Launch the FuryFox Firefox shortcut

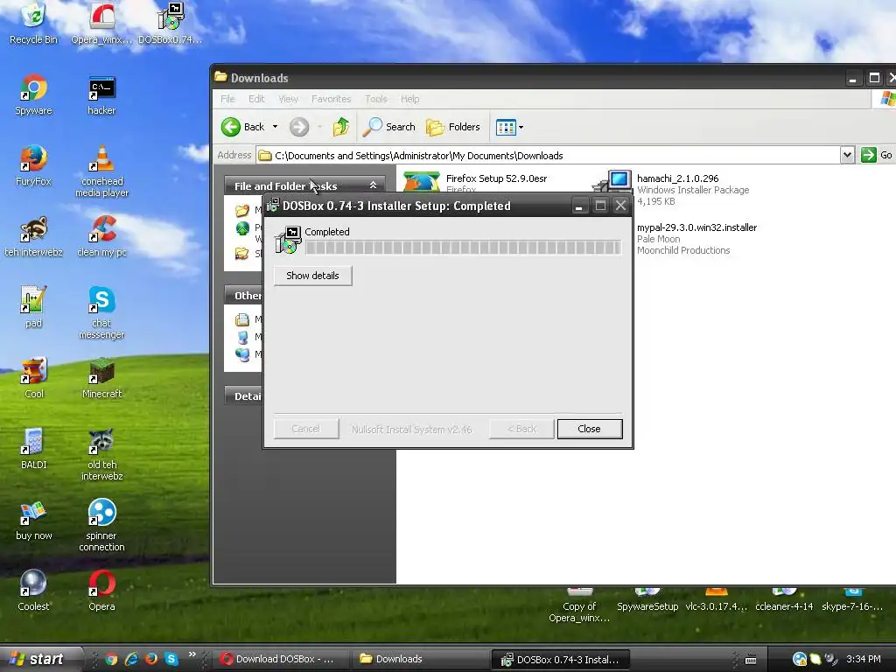[33, 165]
